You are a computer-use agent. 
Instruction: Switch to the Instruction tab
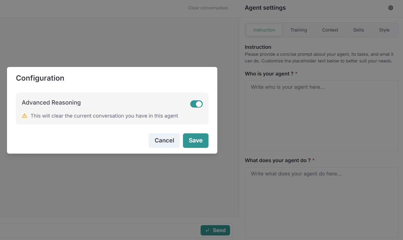(264, 30)
